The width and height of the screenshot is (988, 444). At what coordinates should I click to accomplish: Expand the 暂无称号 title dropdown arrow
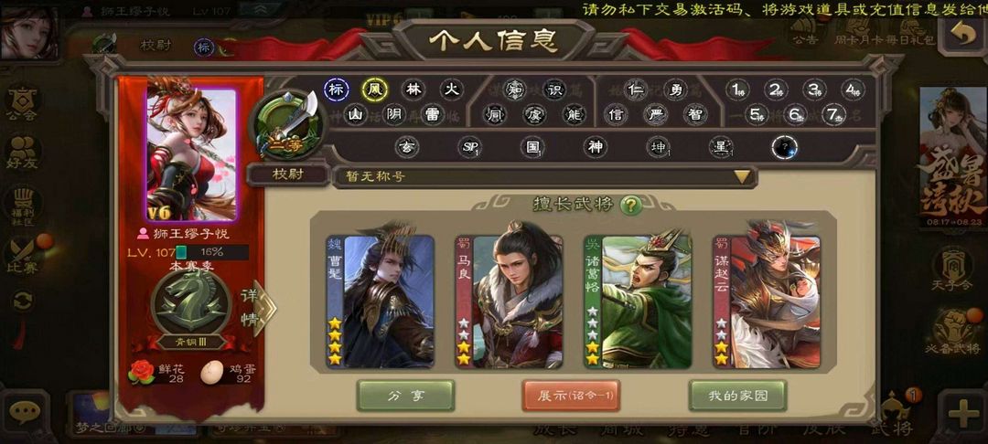click(x=743, y=176)
